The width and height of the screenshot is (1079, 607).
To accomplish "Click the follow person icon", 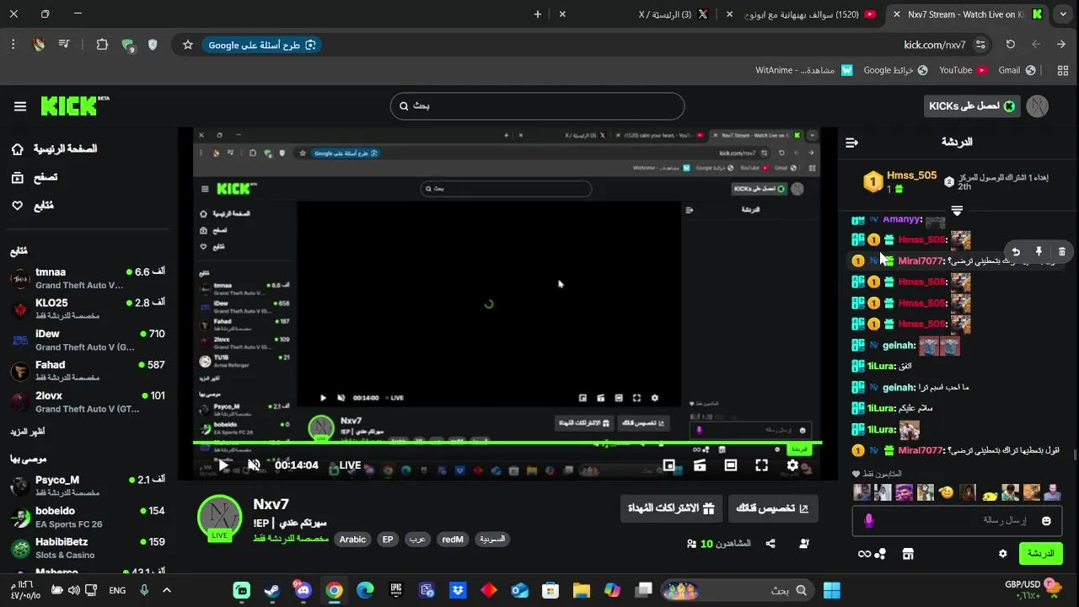I will [x=804, y=544].
